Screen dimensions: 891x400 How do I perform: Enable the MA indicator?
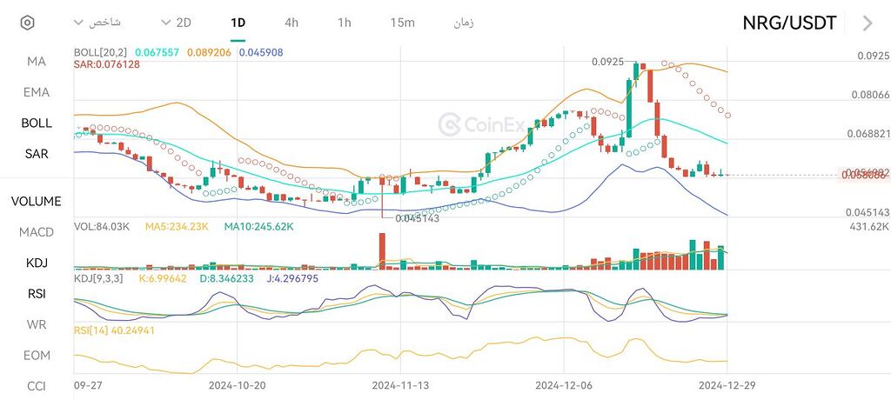[x=37, y=61]
